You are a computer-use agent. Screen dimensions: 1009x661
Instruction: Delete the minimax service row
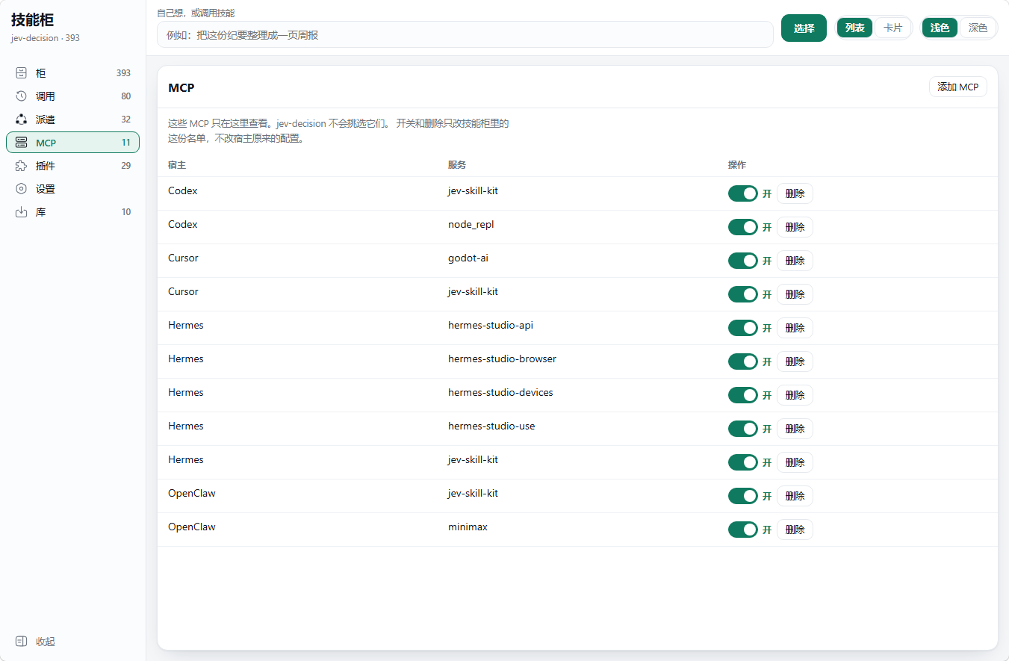[x=795, y=530]
